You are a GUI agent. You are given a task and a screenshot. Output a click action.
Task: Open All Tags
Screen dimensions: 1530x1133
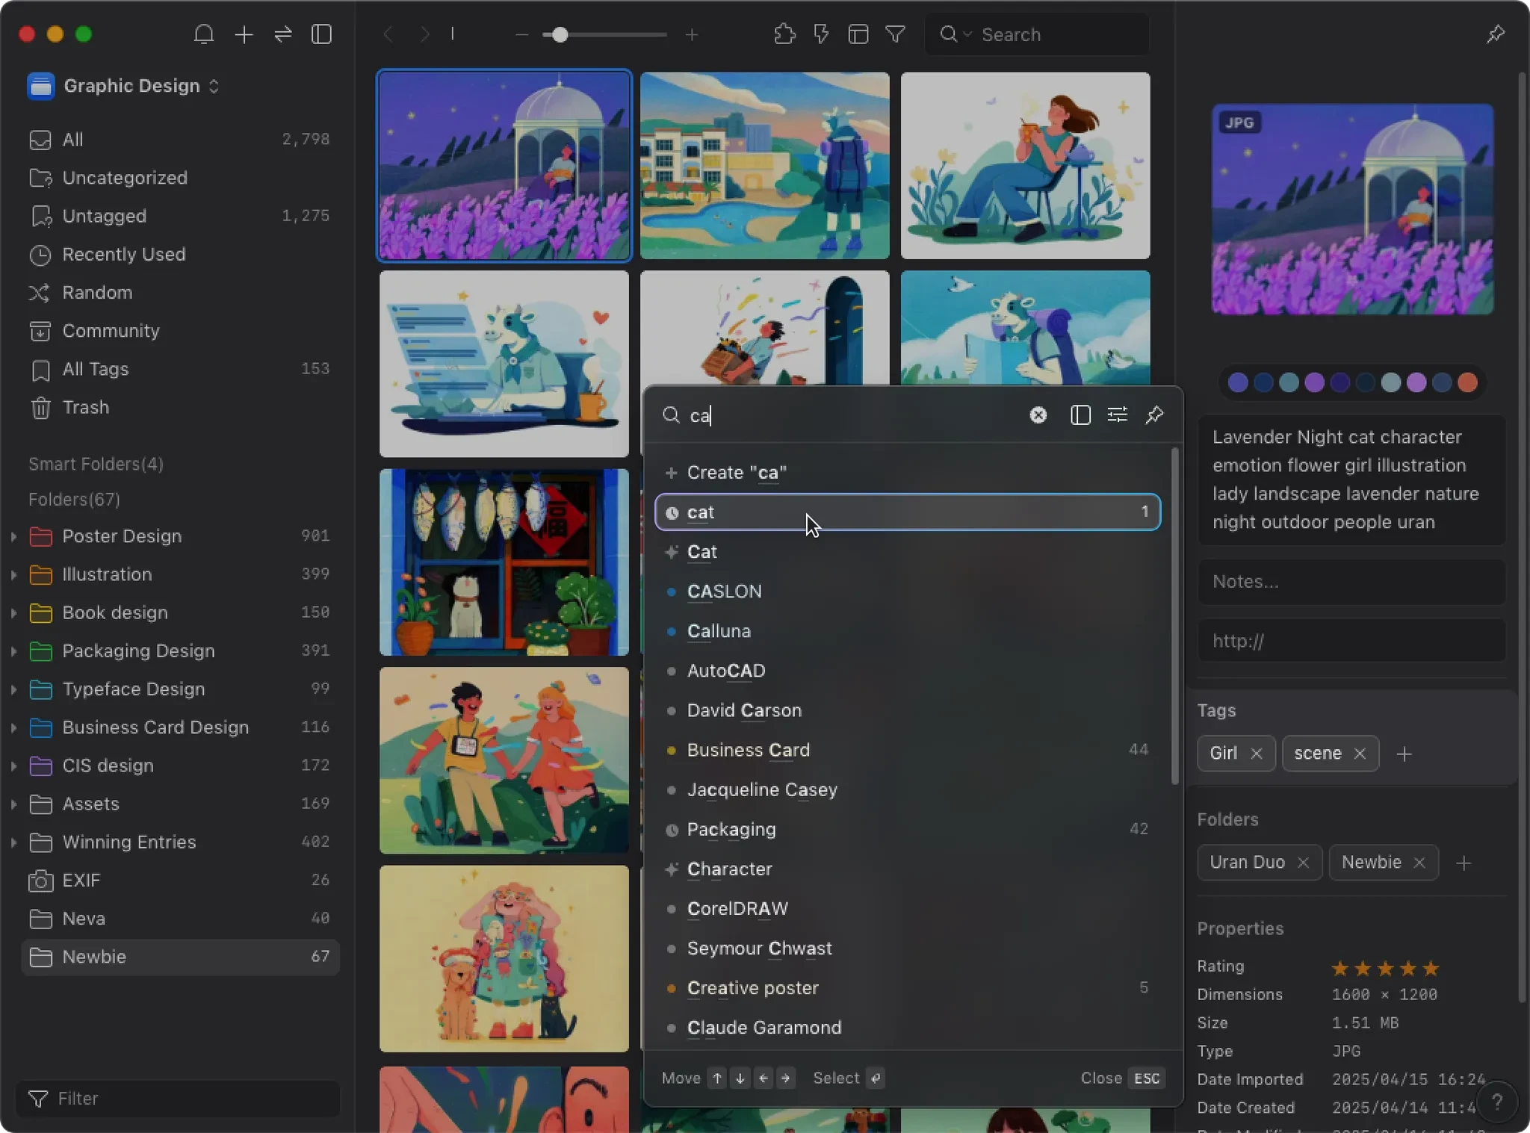tap(179, 369)
